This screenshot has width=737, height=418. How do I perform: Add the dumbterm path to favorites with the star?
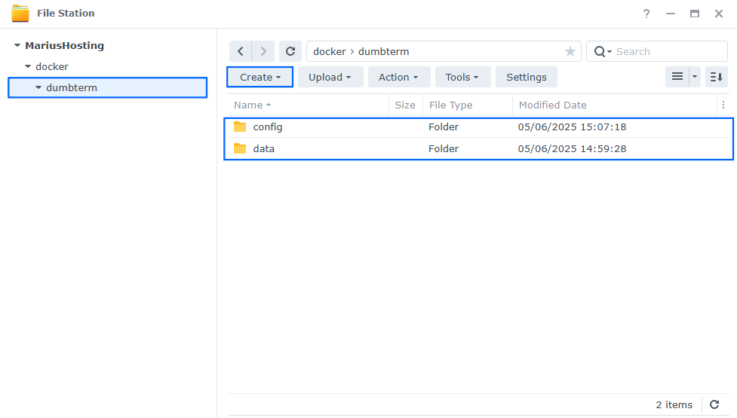point(570,51)
